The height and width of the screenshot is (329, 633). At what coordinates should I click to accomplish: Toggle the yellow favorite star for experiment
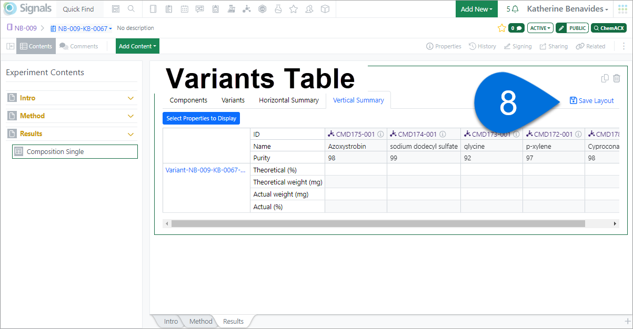point(501,28)
